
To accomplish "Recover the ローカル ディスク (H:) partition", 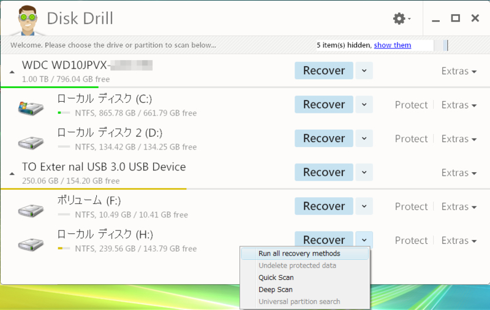I will point(324,239).
